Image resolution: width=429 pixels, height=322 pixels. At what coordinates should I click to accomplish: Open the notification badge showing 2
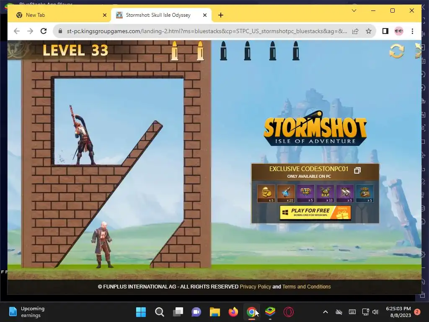(417, 312)
